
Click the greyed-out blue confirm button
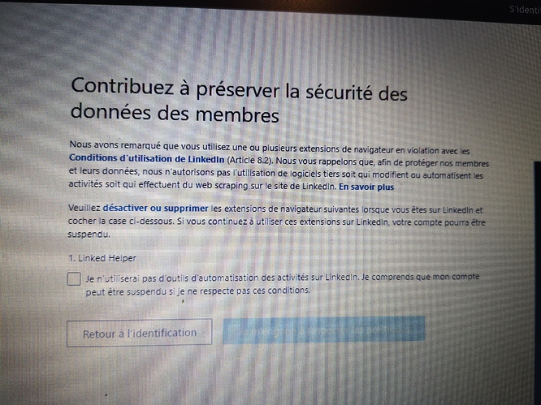[x=323, y=330]
